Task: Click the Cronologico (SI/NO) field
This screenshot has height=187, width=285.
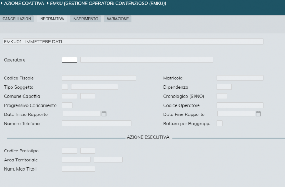Action: 222,96
